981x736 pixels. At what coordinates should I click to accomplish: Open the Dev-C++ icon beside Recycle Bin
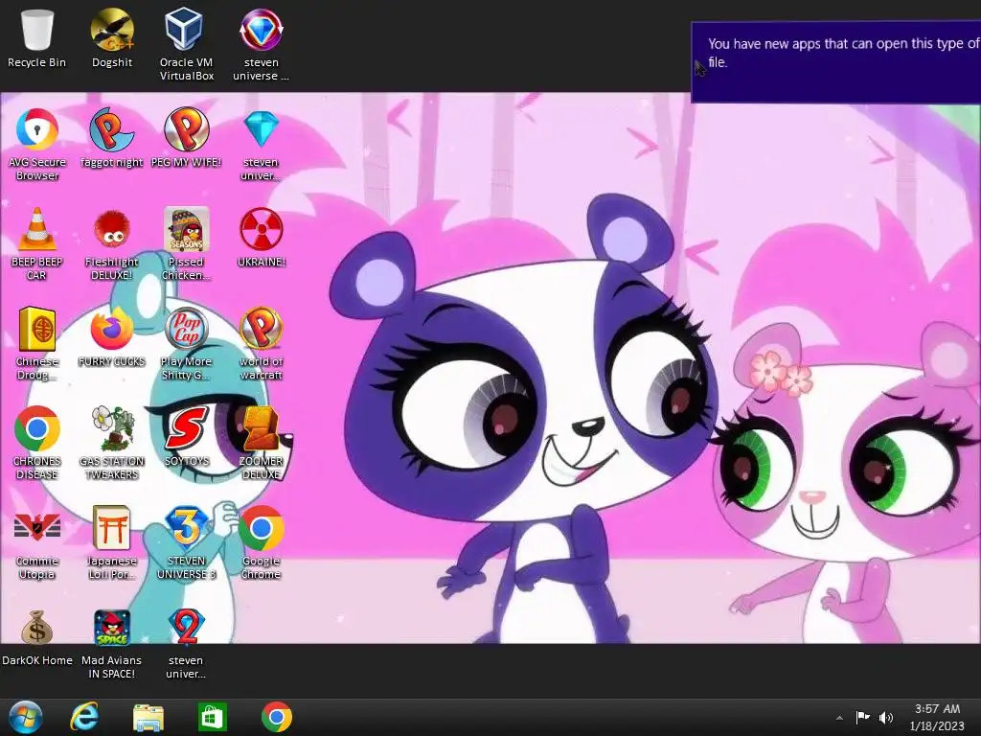click(x=112, y=38)
